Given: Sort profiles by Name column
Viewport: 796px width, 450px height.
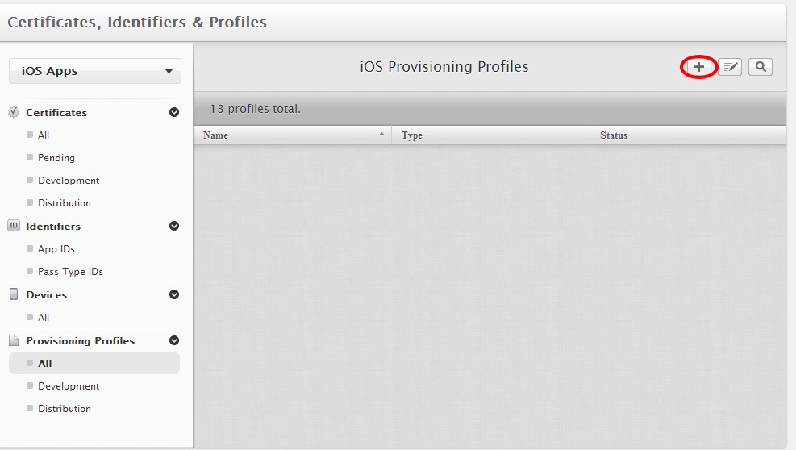Looking at the screenshot, I should tap(292, 135).
